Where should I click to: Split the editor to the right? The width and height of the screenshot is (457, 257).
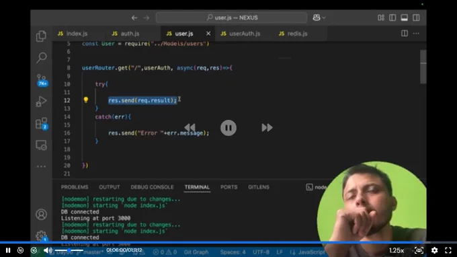405,33
